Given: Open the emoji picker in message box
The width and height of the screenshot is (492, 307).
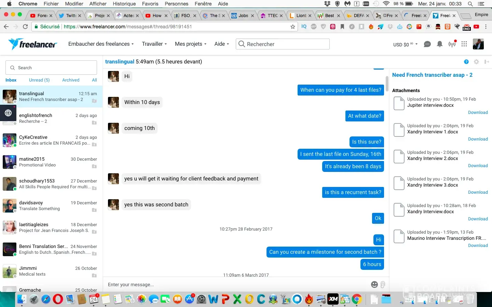Looking at the screenshot, I should [x=374, y=284].
